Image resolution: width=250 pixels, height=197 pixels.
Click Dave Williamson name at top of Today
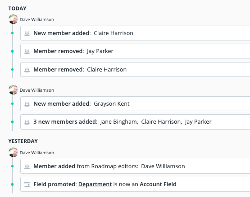[x=37, y=20]
